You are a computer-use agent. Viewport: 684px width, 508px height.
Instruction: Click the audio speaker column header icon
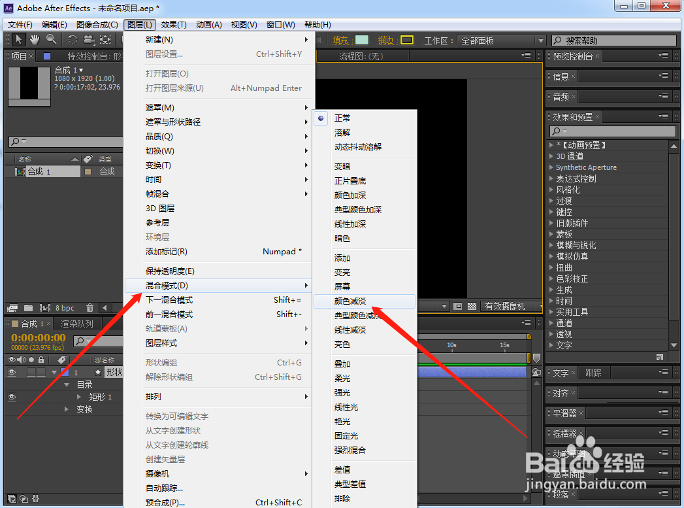point(21,360)
